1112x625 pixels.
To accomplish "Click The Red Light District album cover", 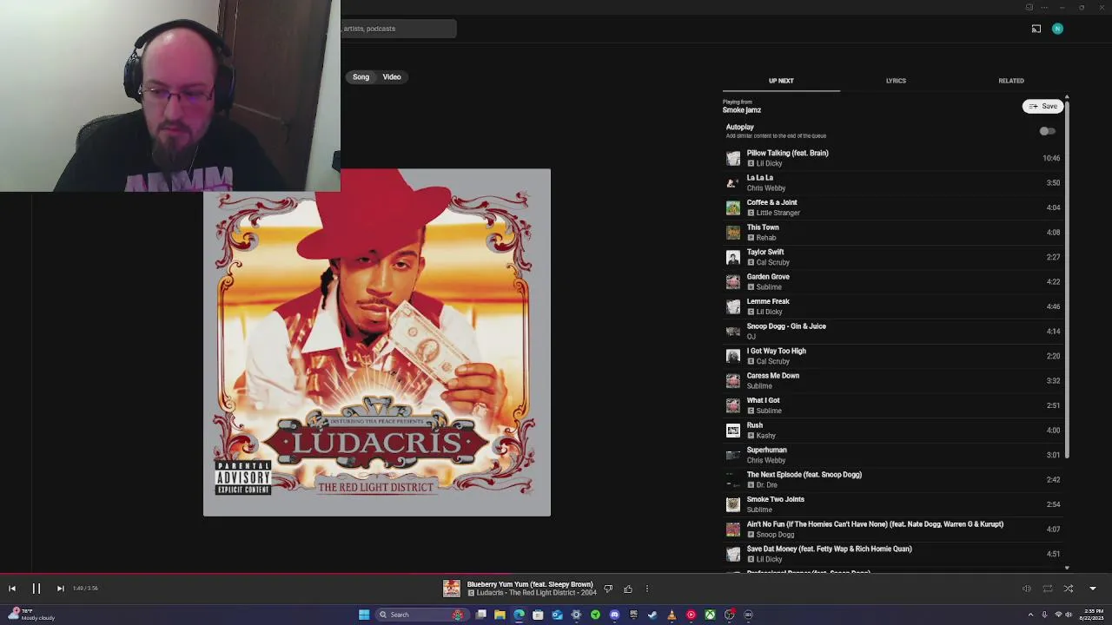I will 377,342.
